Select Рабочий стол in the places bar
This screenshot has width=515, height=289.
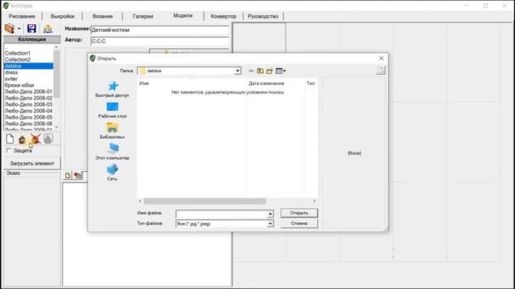coord(113,110)
